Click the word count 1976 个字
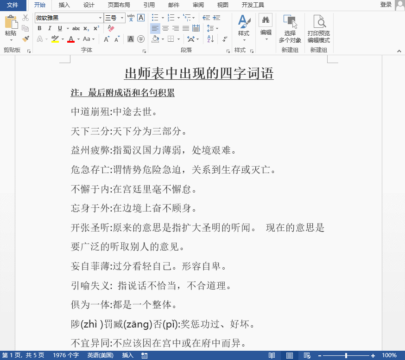The height and width of the screenshot is (360, 405). tap(66, 355)
